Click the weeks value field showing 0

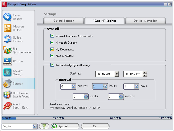click(x=79, y=97)
